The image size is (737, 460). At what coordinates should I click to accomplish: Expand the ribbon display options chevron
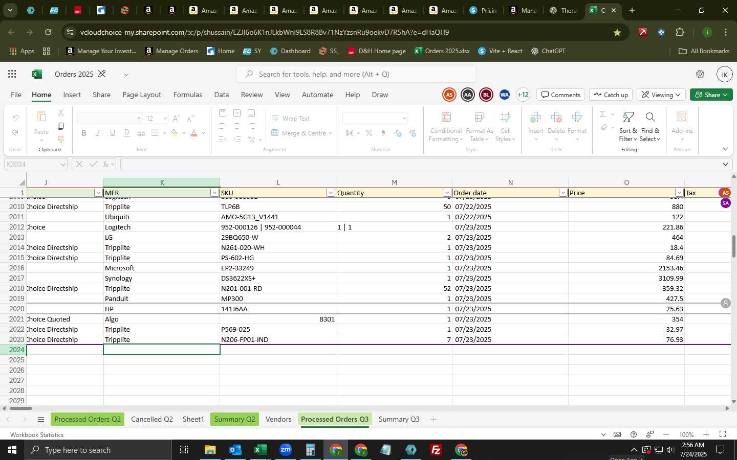(725, 149)
